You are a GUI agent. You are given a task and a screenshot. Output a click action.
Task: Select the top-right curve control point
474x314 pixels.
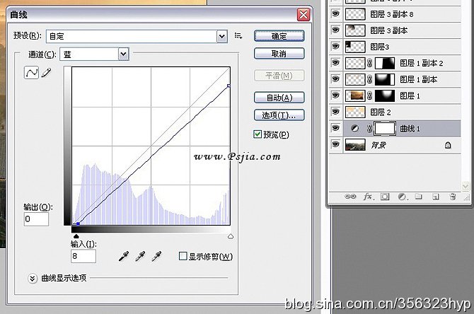tap(229, 86)
